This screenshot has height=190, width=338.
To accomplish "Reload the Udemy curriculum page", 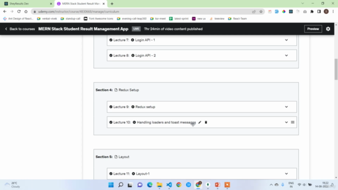I will (19, 12).
